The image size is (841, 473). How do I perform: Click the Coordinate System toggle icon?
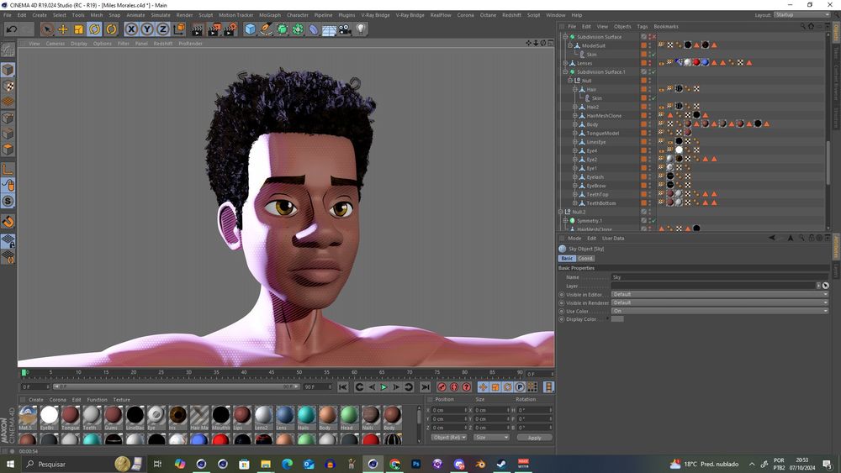pos(179,29)
